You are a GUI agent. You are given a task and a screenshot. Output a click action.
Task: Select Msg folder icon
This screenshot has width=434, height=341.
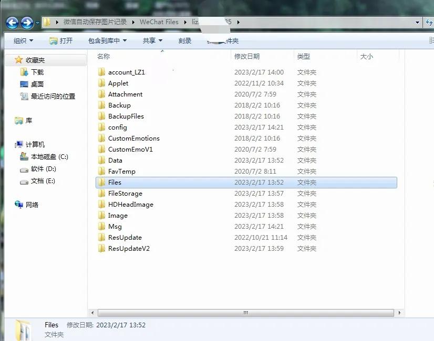coord(101,226)
